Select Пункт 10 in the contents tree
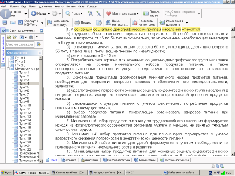This screenshot has width=235, height=176. click(x=24, y=106)
